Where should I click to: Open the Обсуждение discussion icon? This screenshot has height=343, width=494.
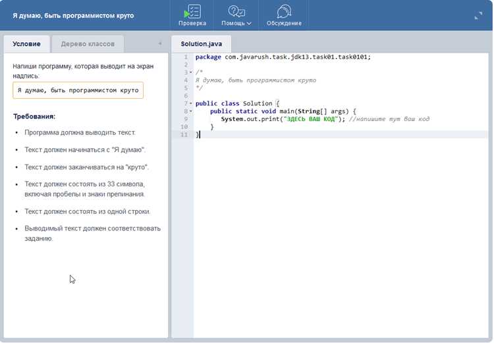point(284,11)
